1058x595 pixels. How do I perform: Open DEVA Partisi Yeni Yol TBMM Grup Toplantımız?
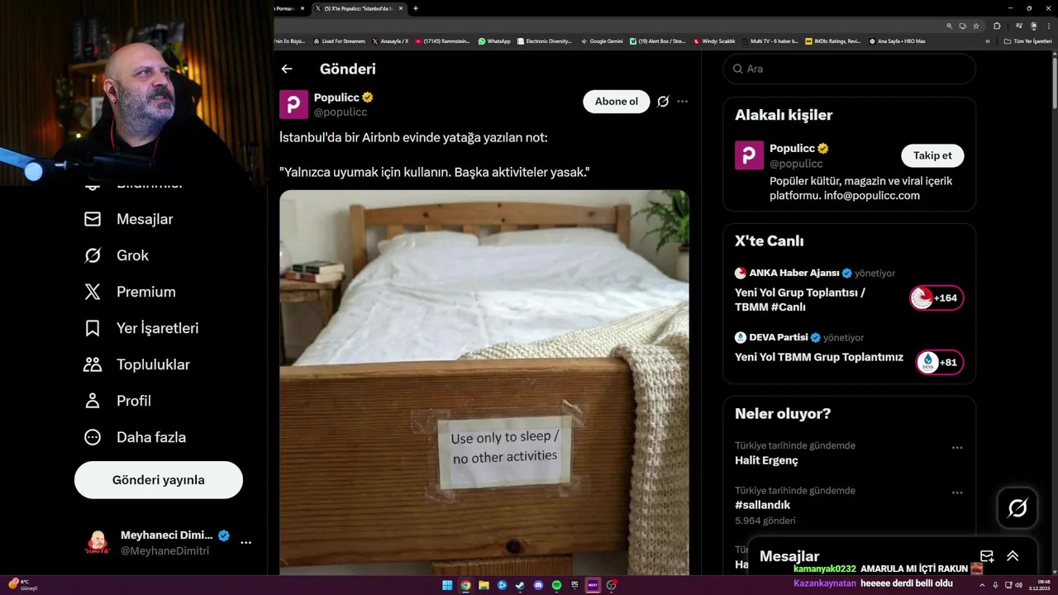819,358
